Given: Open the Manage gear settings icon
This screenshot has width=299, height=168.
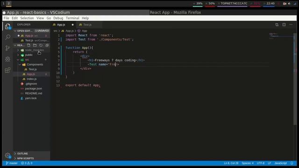Looking at the screenshot, I should pyautogui.click(x=7, y=155).
